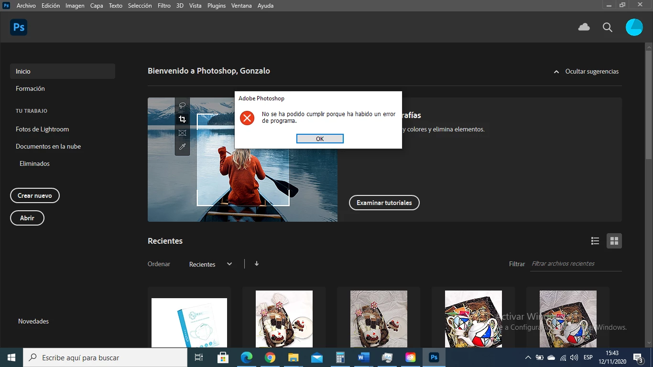This screenshot has height=367, width=653.
Task: Go to Formación in the sidebar
Action: point(30,88)
